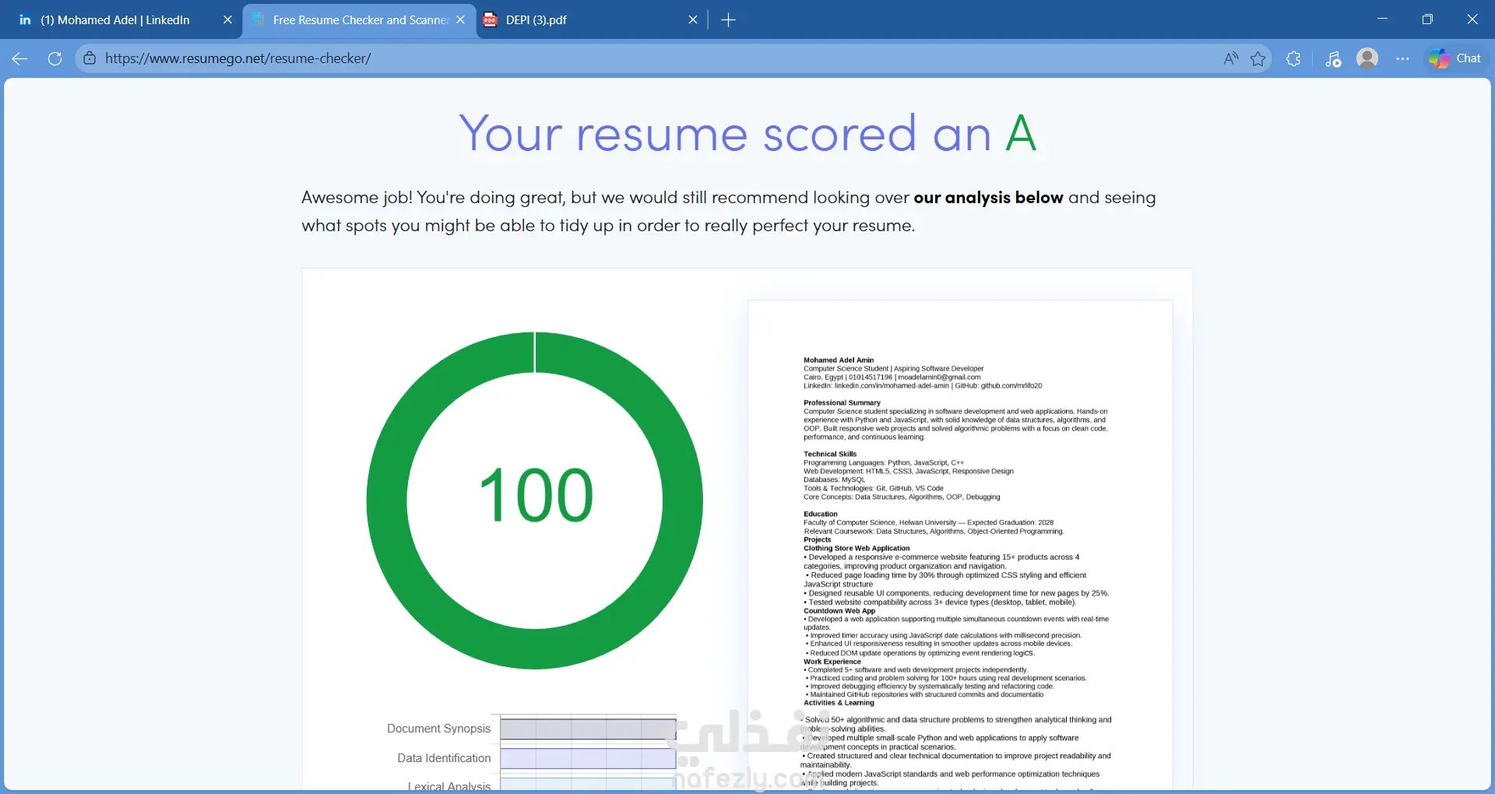Close the DEPI (3).pdf tab
Viewport: 1495px width, 794px height.
click(693, 20)
